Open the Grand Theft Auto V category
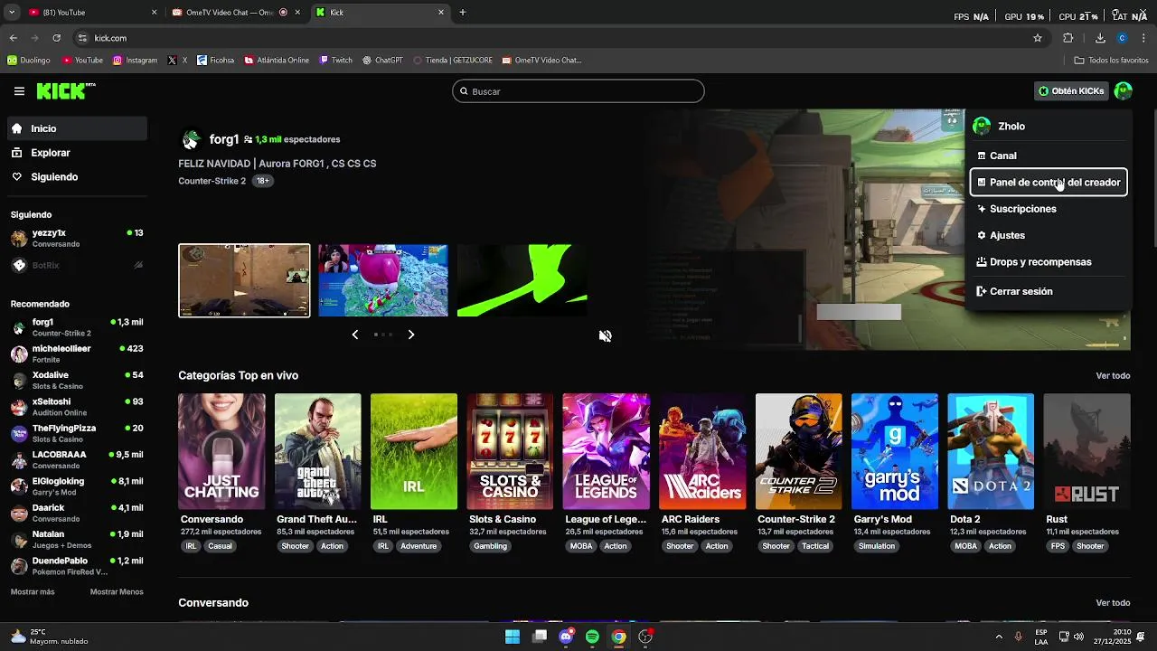 pyautogui.click(x=317, y=451)
